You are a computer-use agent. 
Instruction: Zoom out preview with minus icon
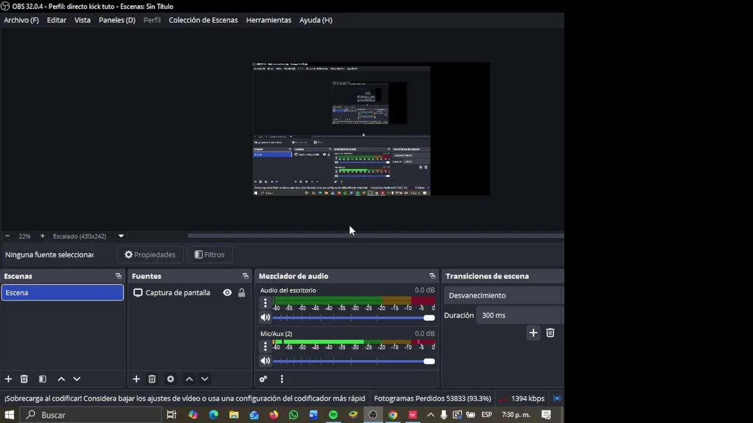click(7, 236)
